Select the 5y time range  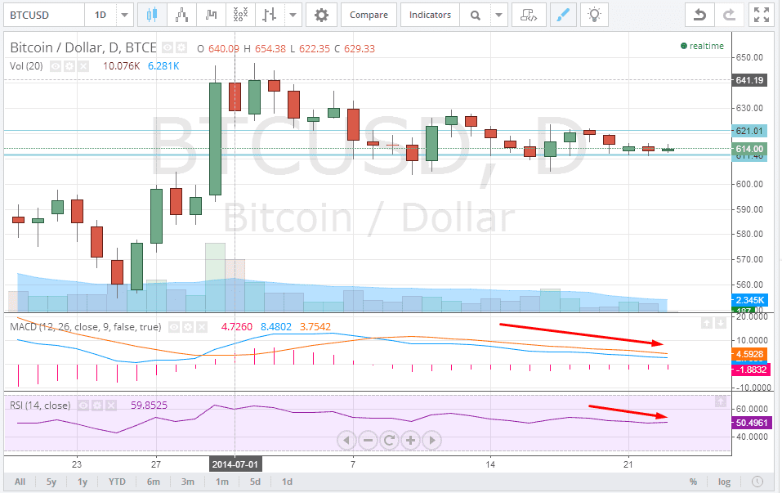coord(51,482)
